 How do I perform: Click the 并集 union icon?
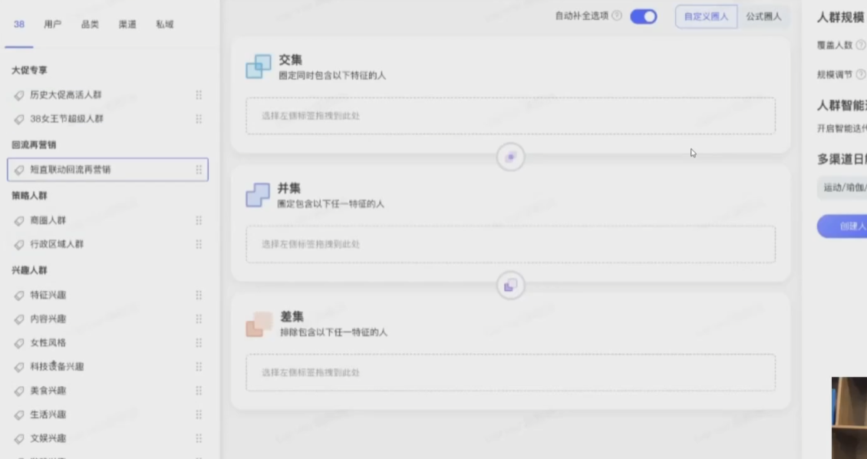click(x=259, y=195)
